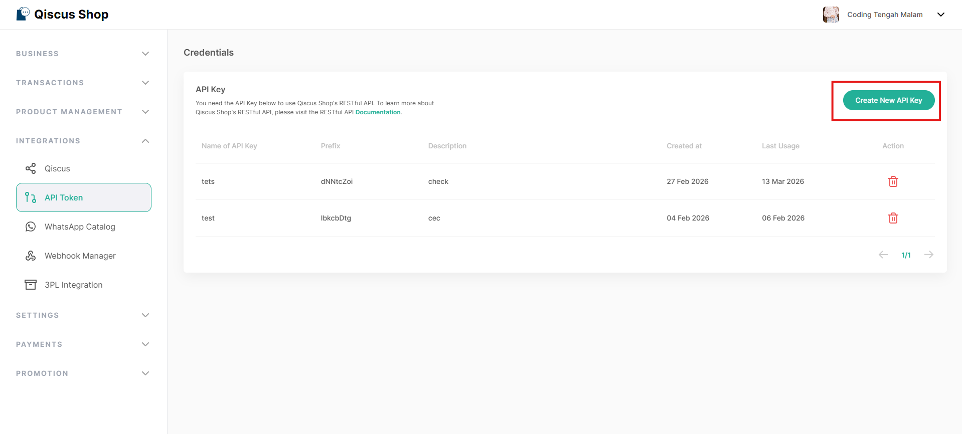Click the Transactions section label
Screen dimensions: 962x434
coord(50,83)
